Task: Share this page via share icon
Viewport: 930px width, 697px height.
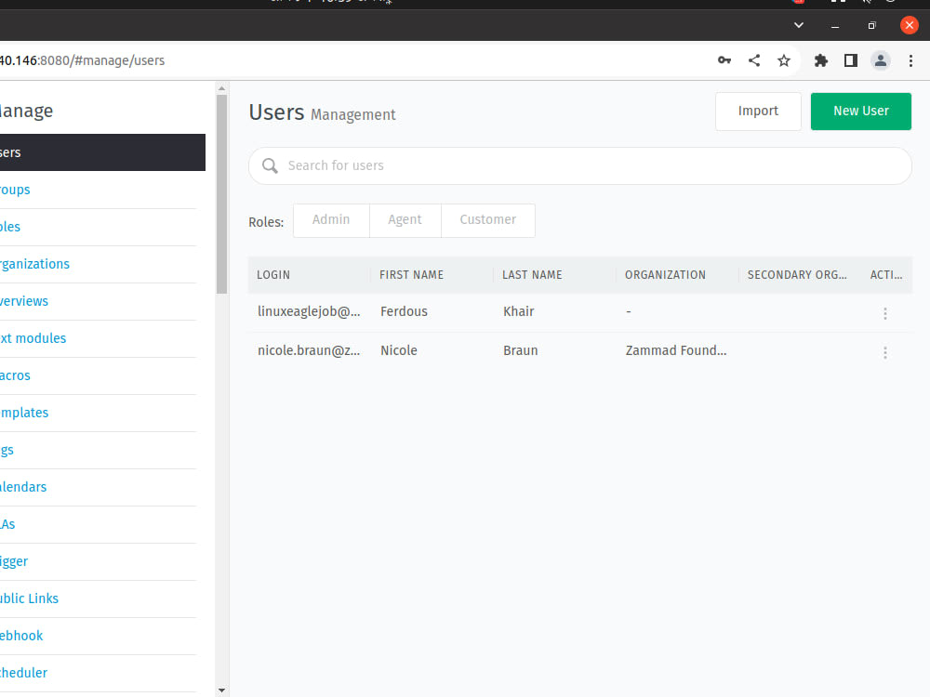Action: pos(754,60)
